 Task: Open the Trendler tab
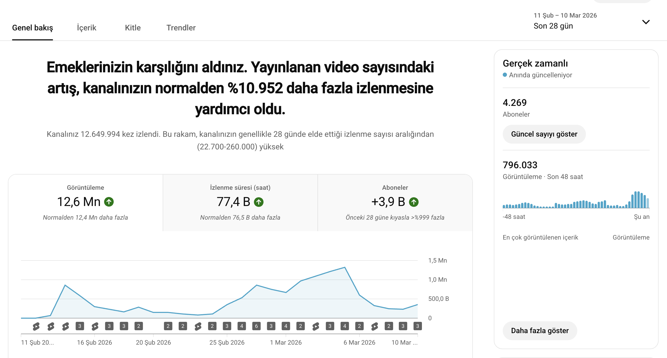point(181,28)
